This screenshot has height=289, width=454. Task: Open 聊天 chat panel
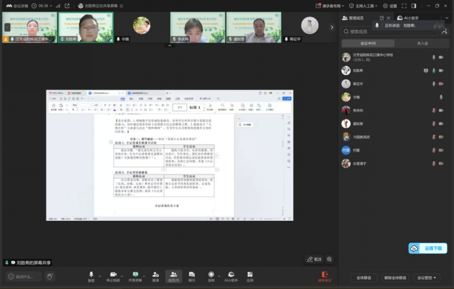pyautogui.click(x=192, y=276)
